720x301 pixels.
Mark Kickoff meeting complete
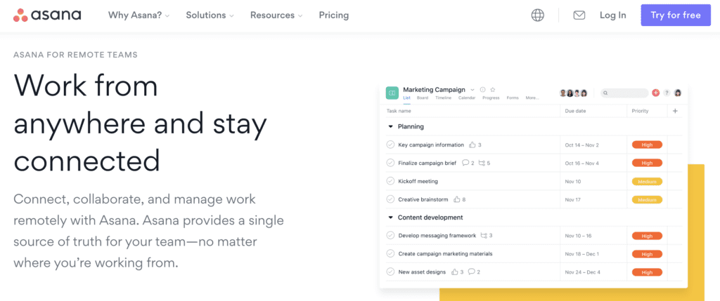click(x=390, y=181)
